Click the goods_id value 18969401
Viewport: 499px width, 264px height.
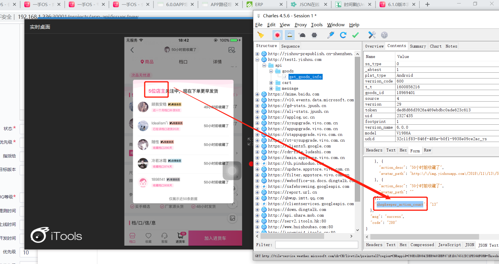click(x=406, y=93)
